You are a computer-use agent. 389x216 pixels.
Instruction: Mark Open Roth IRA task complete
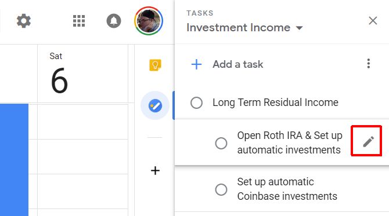[x=221, y=143]
